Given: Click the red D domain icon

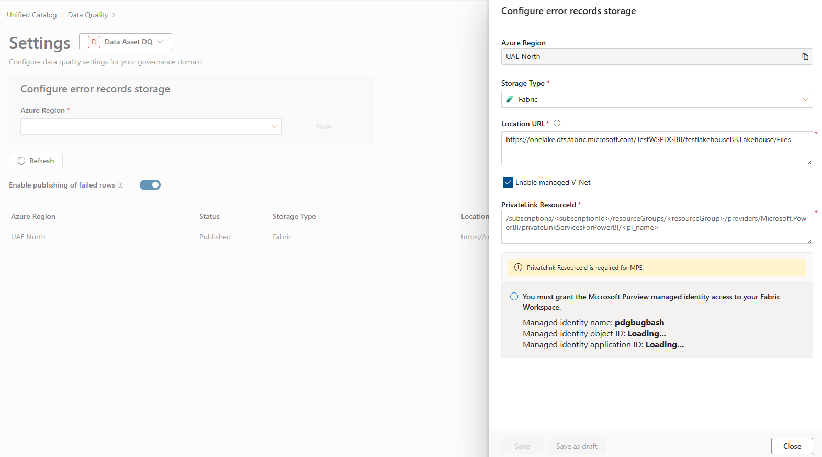Looking at the screenshot, I should click(x=94, y=42).
